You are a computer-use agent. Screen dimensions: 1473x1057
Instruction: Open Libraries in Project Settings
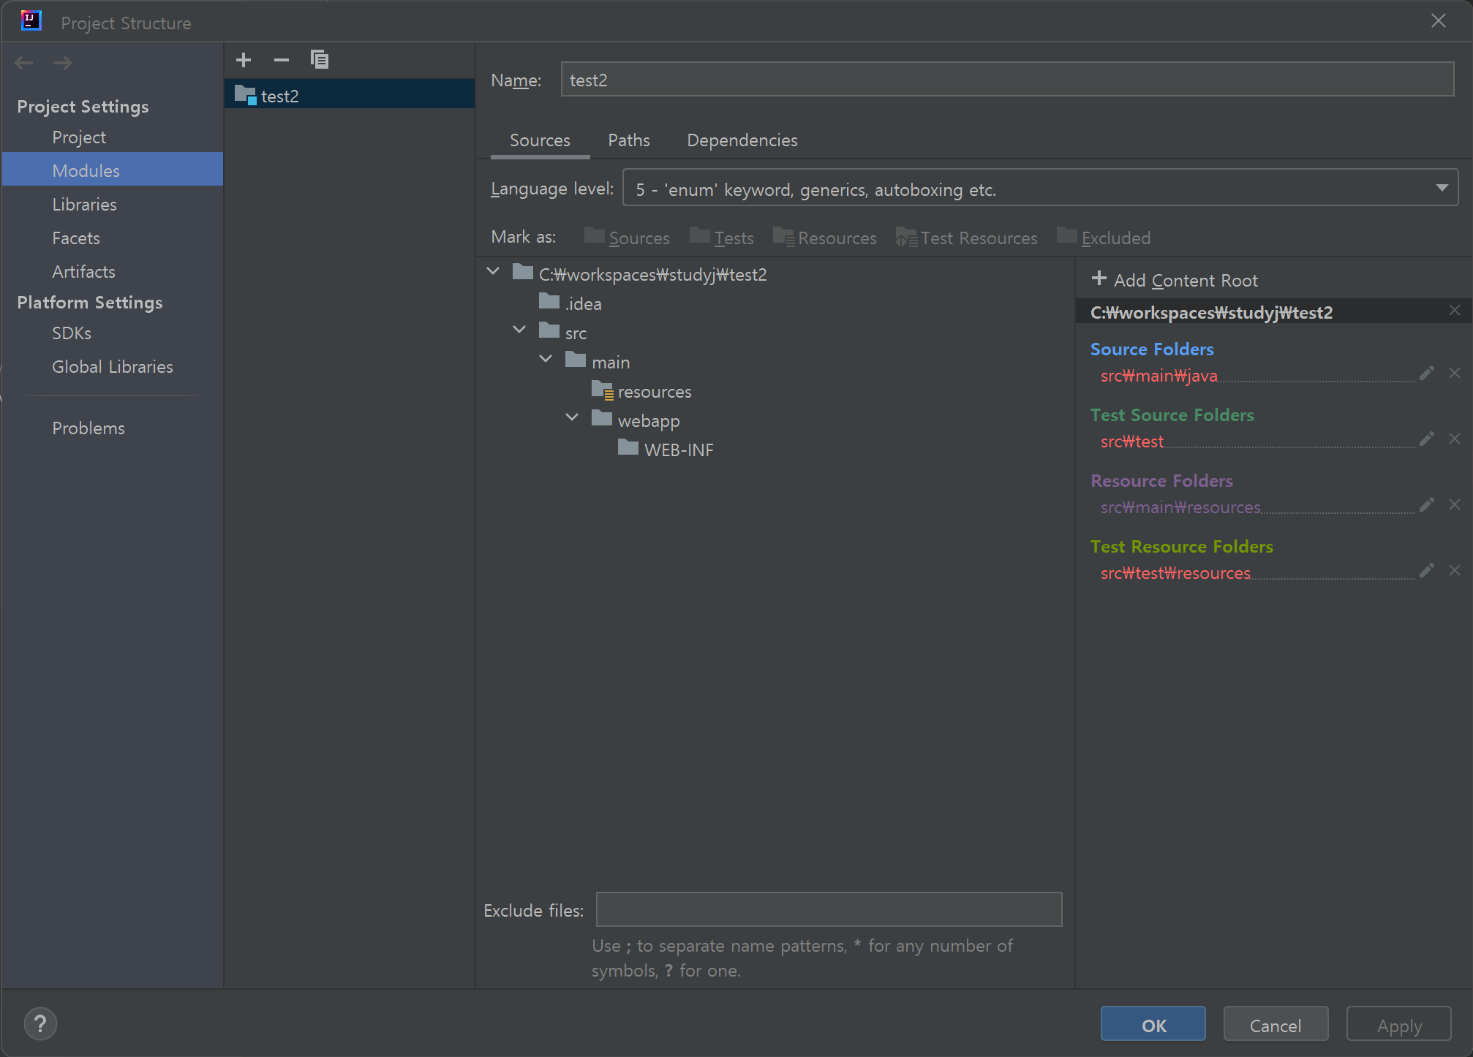[x=84, y=205]
